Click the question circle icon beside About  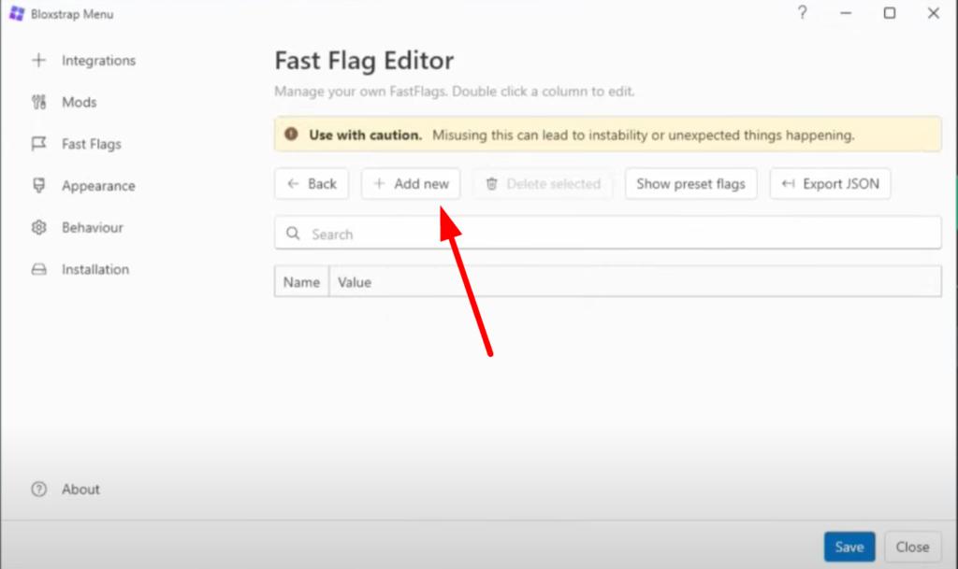pos(38,489)
